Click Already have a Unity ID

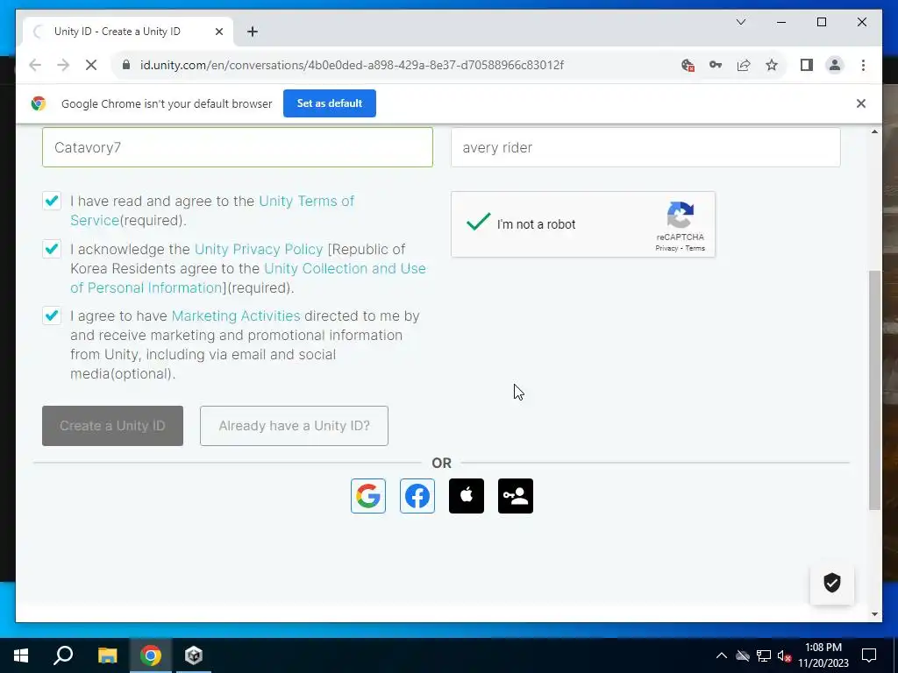294,426
